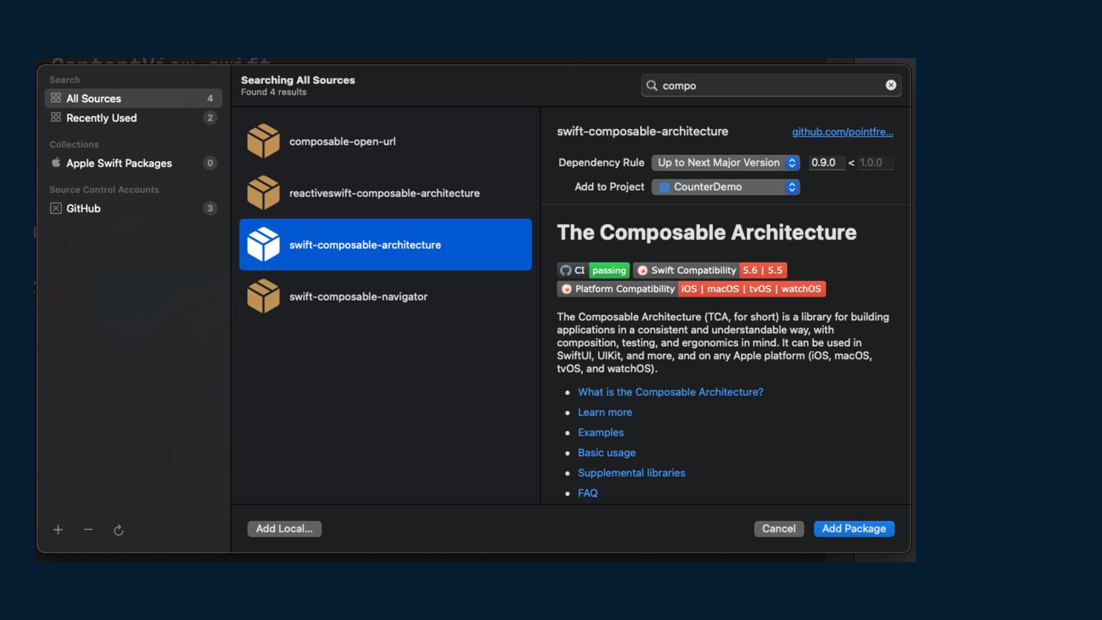Click the Cancel button
The image size is (1102, 620).
pyautogui.click(x=779, y=529)
